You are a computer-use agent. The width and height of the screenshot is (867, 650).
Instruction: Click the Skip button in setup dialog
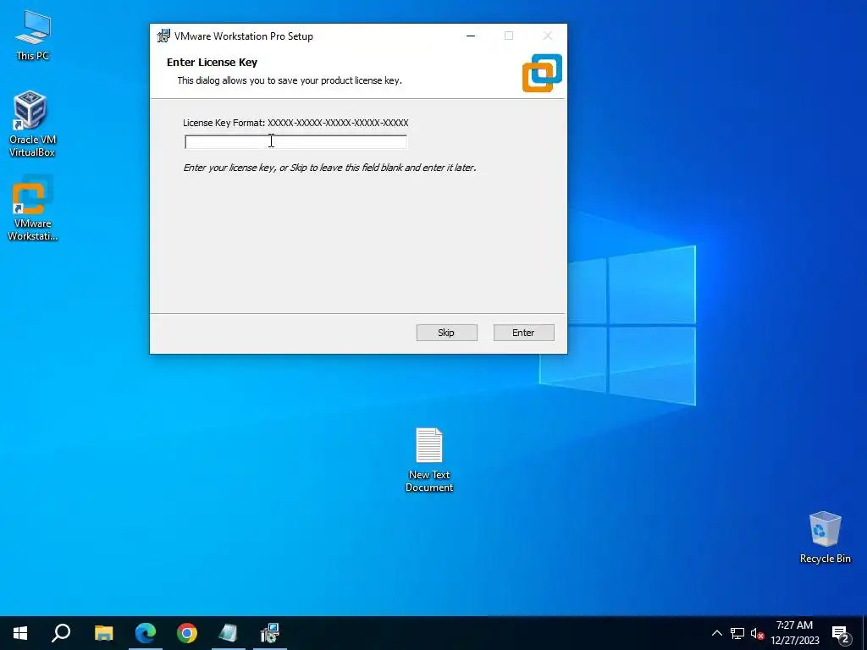(x=446, y=332)
